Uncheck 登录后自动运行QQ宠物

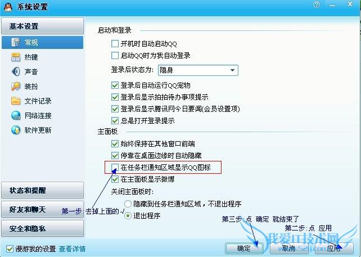[x=115, y=85]
